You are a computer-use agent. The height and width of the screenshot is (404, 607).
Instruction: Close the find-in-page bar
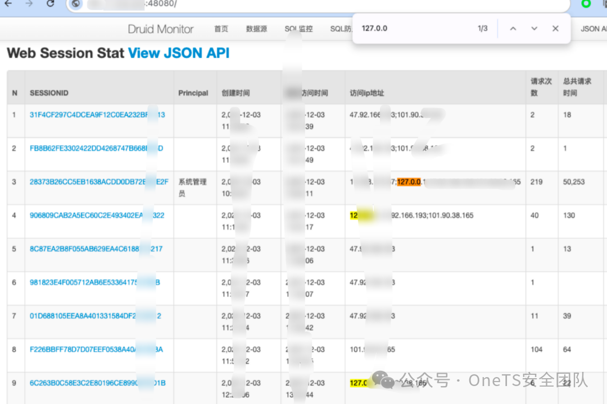pyautogui.click(x=555, y=29)
